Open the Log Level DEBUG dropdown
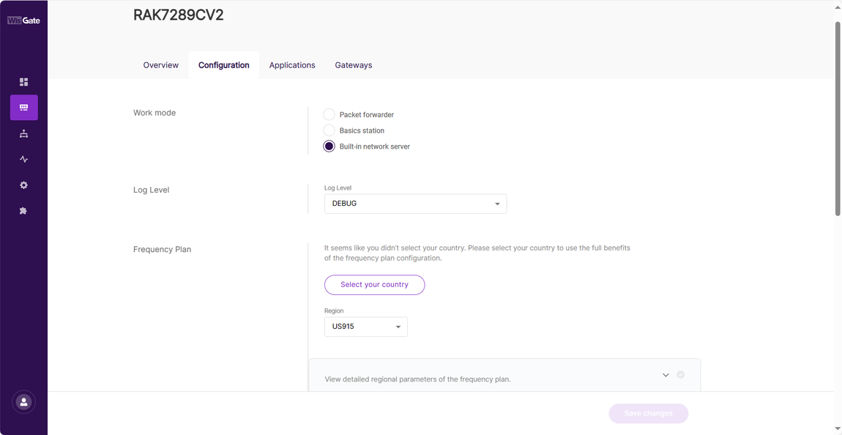The height and width of the screenshot is (435, 842). 416,204
